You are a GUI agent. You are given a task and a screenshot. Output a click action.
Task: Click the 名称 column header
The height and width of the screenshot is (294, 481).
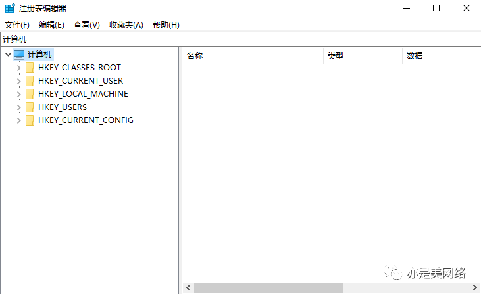[x=253, y=55]
